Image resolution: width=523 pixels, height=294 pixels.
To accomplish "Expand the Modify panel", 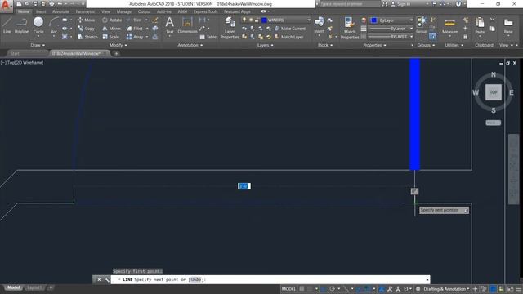I will 118,45.
